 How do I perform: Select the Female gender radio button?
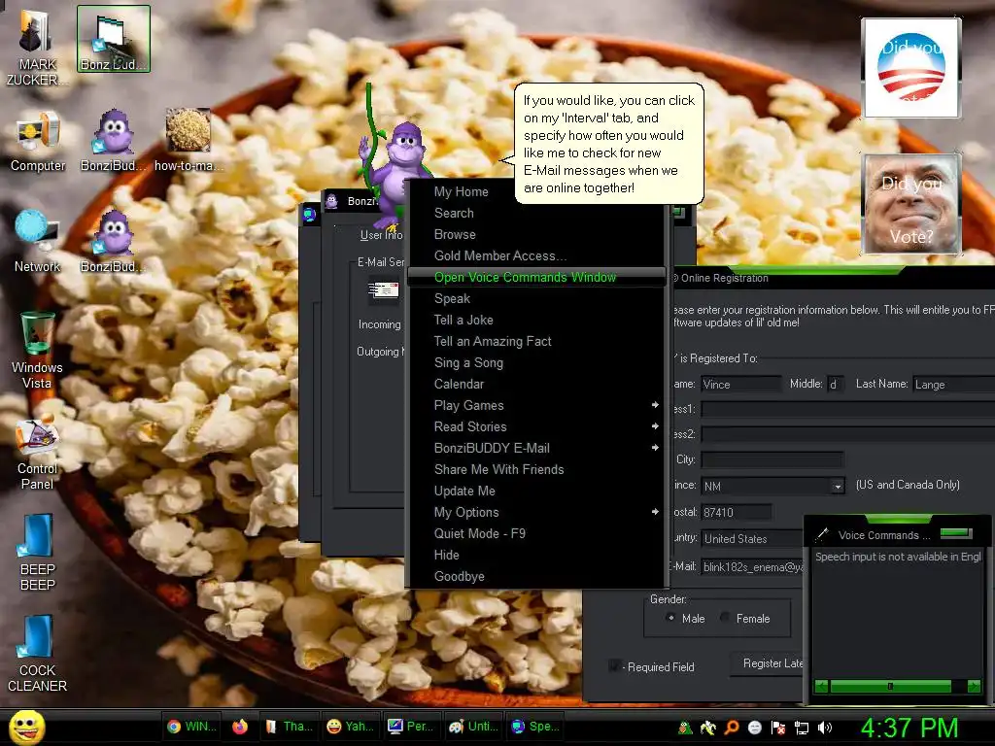point(725,618)
